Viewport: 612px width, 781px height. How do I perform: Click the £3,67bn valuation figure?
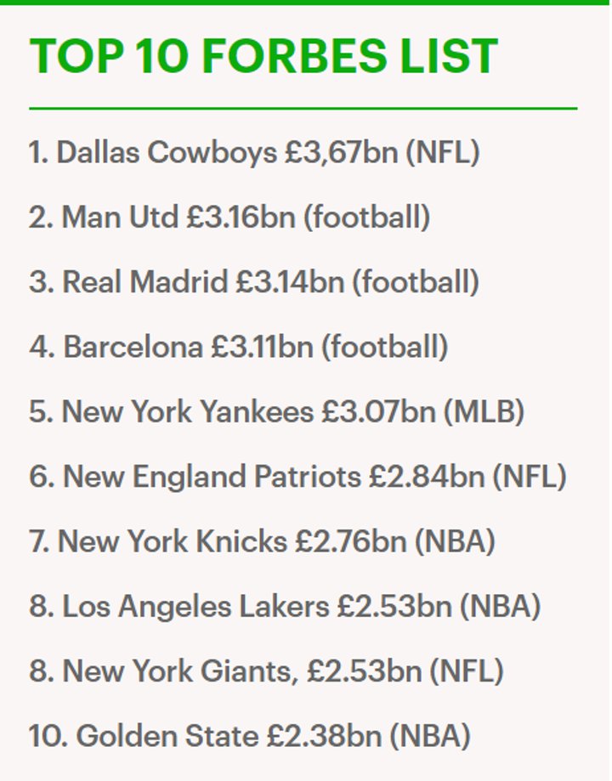coord(341,153)
